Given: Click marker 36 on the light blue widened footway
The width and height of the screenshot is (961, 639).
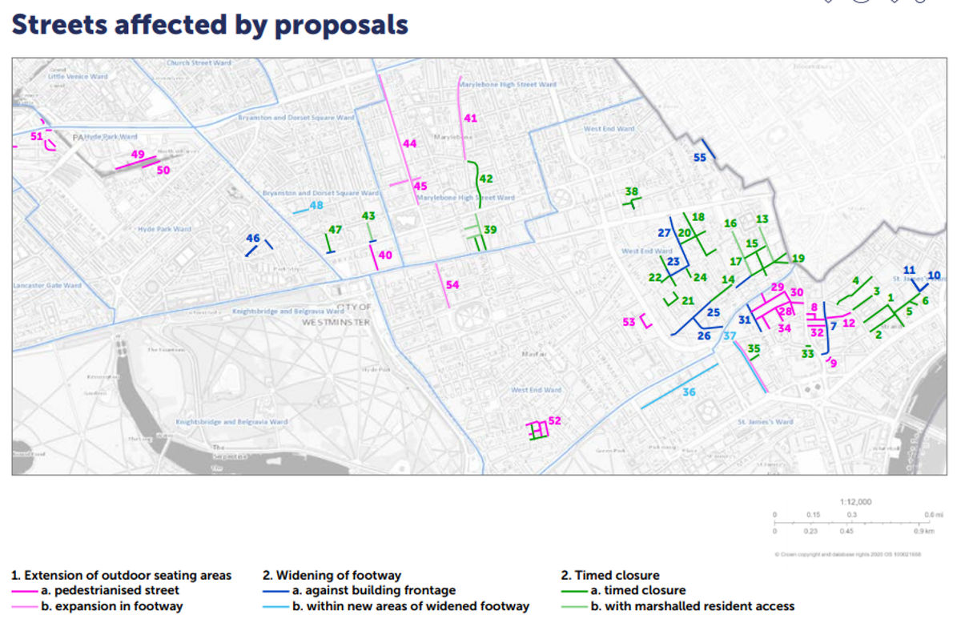Looking at the screenshot, I should tap(689, 392).
